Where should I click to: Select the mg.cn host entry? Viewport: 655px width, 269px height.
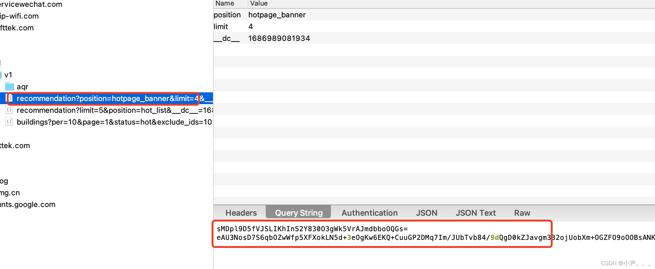pos(10,193)
